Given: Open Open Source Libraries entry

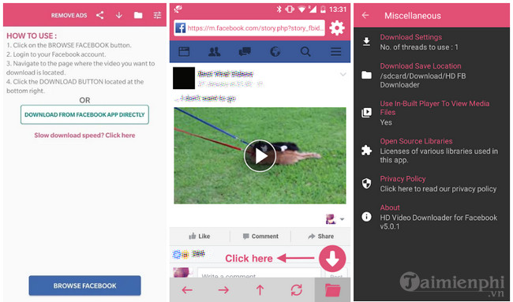Looking at the screenshot, I should pyautogui.click(x=432, y=151).
